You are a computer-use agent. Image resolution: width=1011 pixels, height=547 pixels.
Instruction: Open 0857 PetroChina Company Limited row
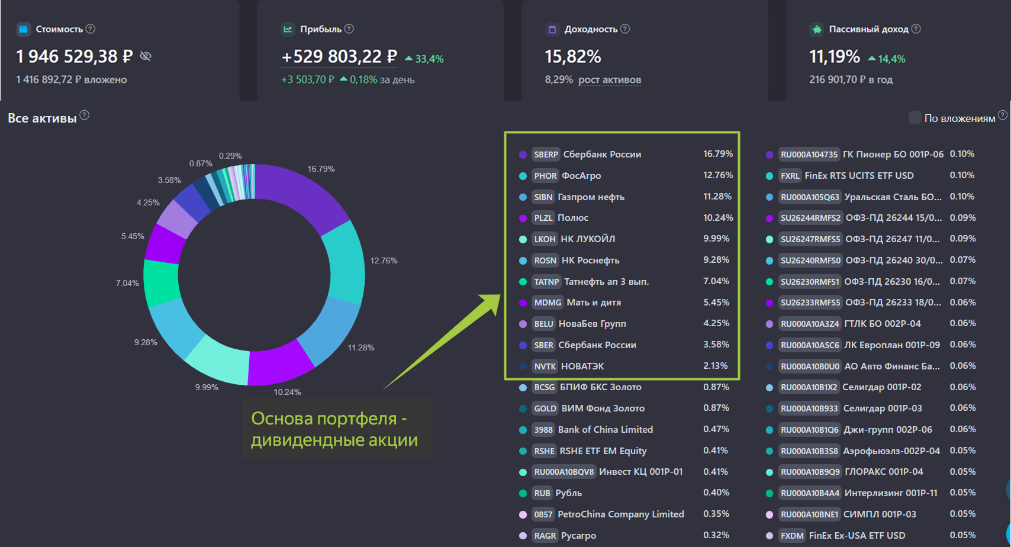626,514
